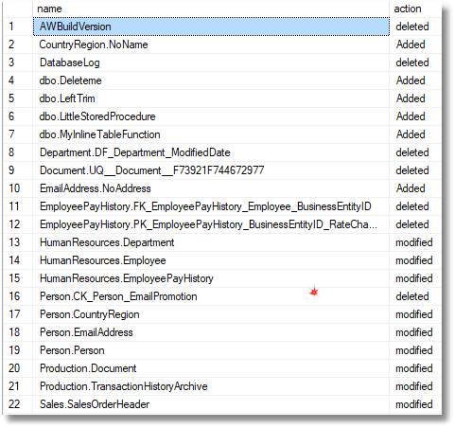The width and height of the screenshot is (455, 428).
Task: Click row header number 1
Action: tap(18, 27)
